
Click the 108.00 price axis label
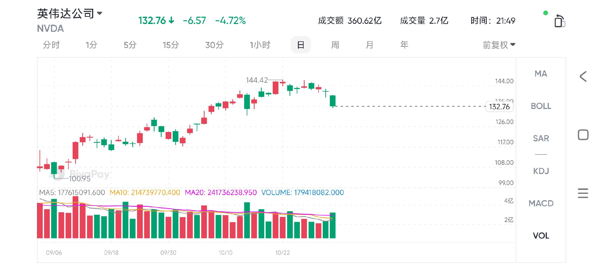(x=504, y=162)
